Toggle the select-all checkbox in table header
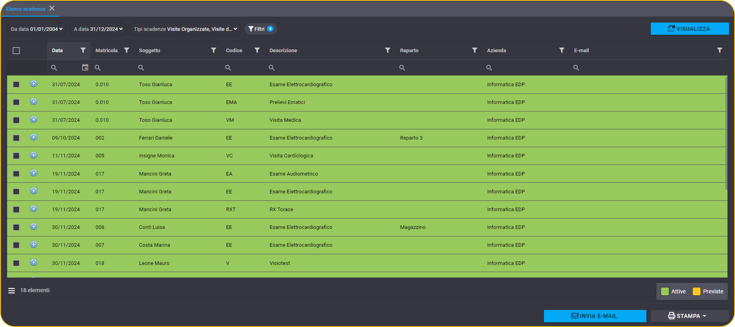 16,51
